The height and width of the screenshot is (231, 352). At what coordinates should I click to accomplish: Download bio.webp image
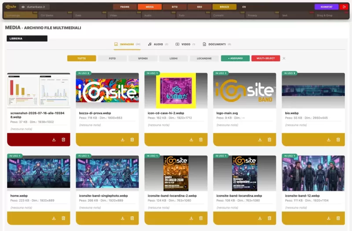(x=329, y=140)
